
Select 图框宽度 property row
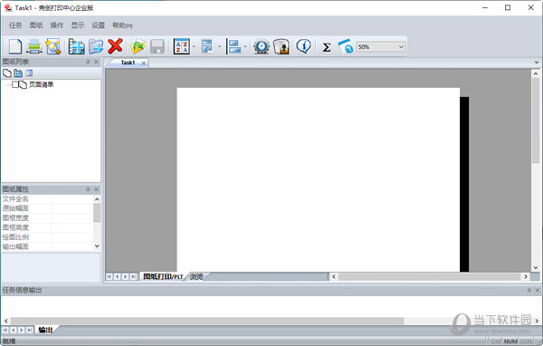point(47,218)
